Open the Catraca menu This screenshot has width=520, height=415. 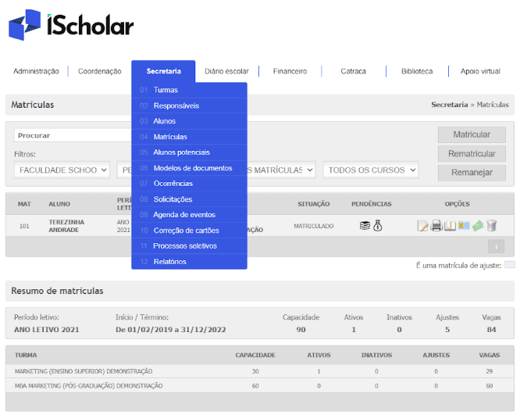353,71
